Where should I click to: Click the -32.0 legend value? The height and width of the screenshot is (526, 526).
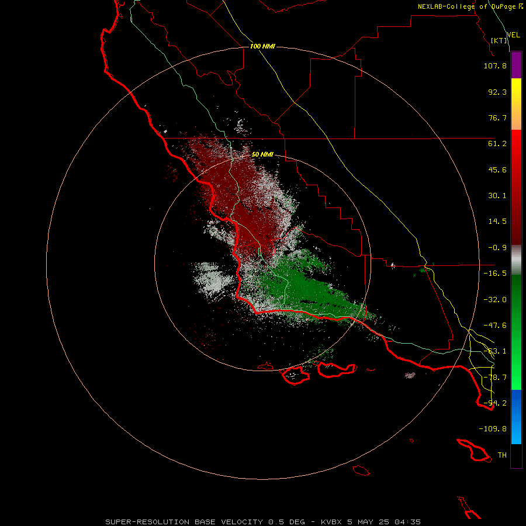coord(495,300)
